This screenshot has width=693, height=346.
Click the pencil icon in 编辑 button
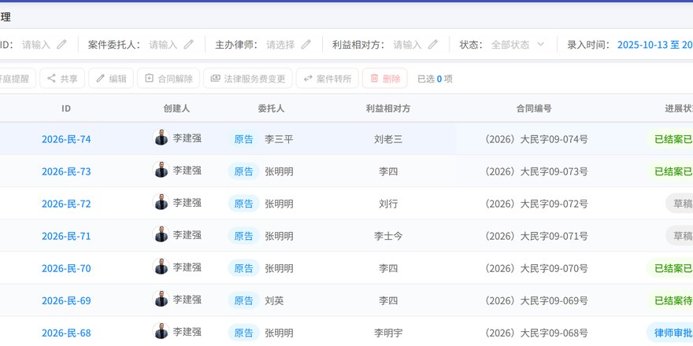(100, 79)
